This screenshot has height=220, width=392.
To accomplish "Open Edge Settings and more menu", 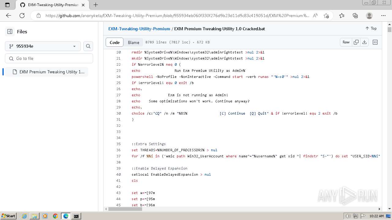I will point(383,16).
